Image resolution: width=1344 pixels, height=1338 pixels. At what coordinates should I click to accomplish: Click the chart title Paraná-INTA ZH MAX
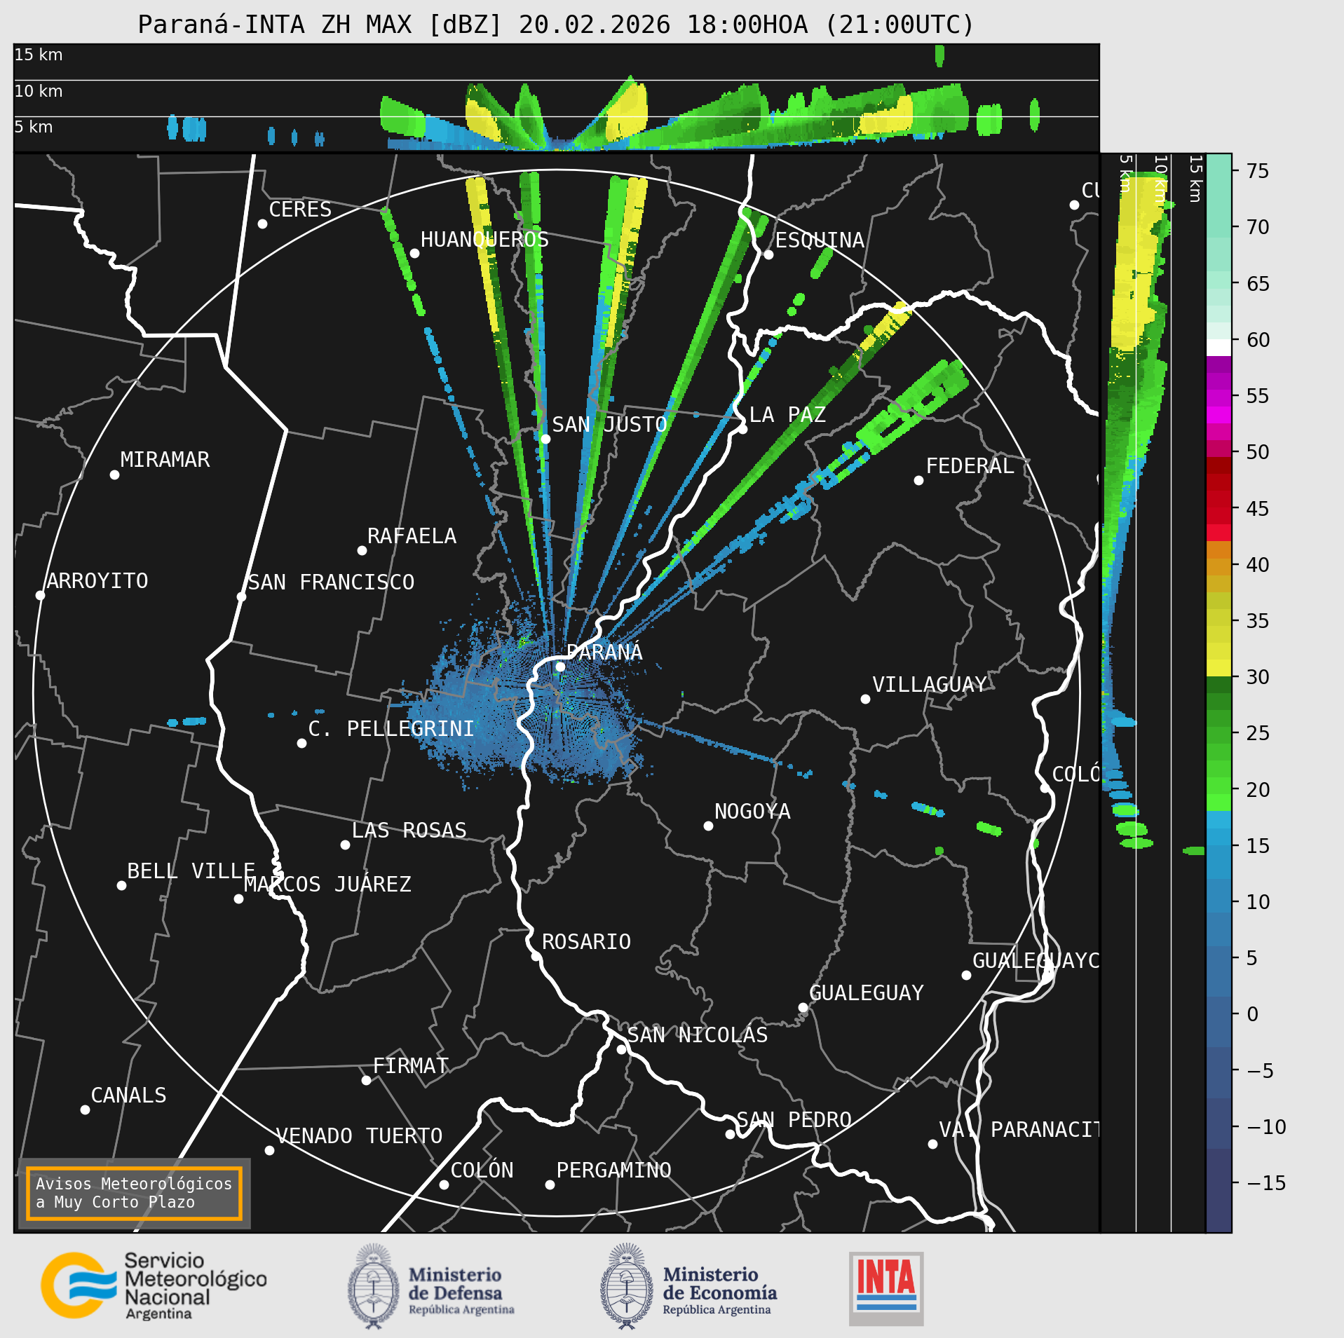pos(320,25)
